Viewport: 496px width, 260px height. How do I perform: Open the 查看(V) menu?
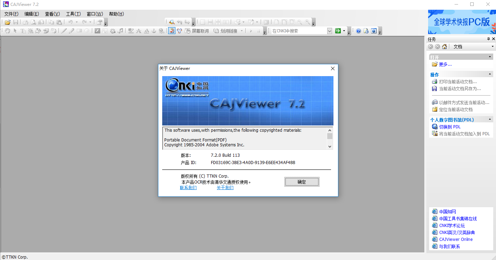point(52,14)
